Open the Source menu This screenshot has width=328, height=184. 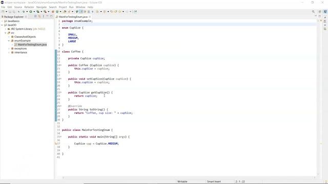18,7
